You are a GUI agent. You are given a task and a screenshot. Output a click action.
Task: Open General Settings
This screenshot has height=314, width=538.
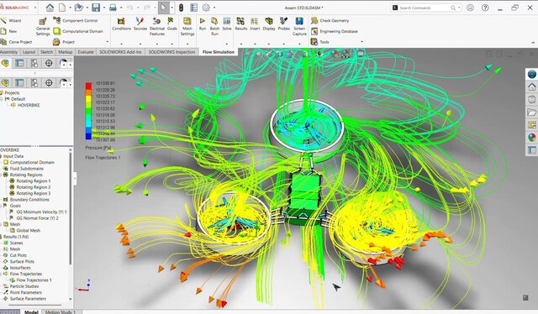click(43, 26)
